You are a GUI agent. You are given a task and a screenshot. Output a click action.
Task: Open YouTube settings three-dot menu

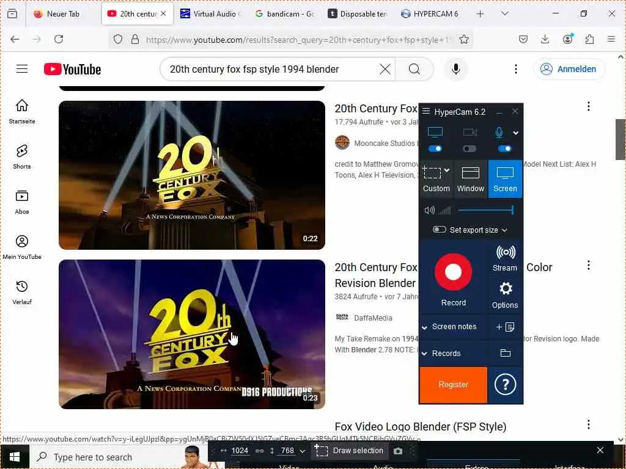516,69
